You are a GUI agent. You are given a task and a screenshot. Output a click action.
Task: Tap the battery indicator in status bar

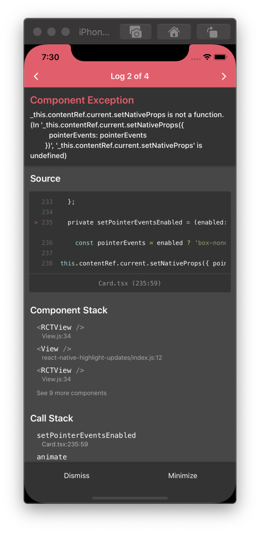pyautogui.click(x=220, y=57)
